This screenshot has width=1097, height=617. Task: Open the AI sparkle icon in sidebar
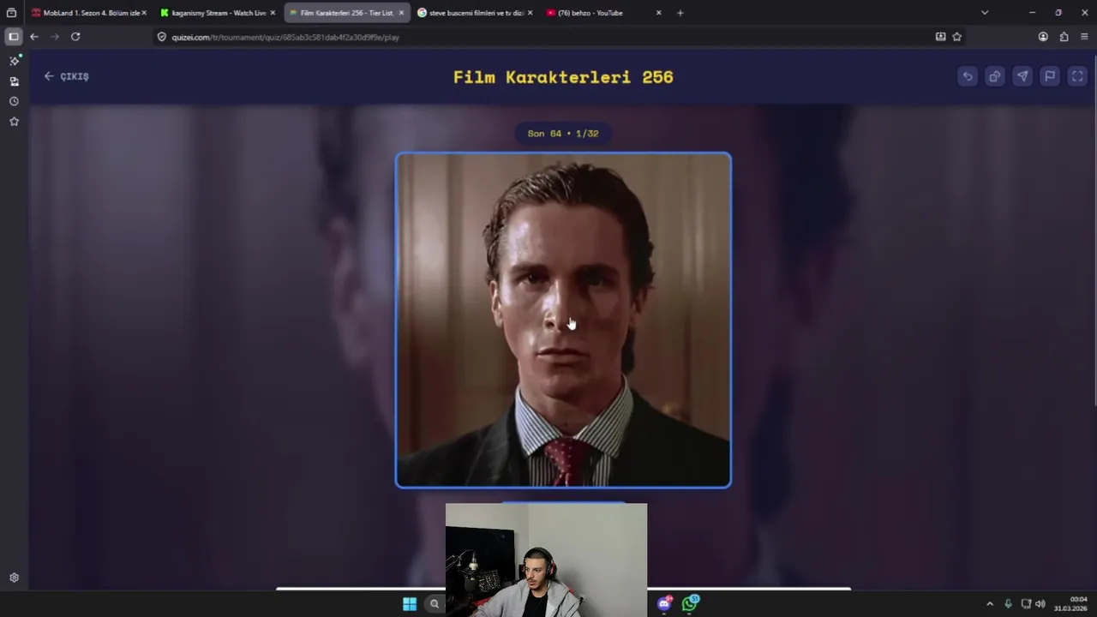click(x=14, y=61)
